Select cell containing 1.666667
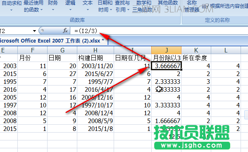Viewport: 248px width, 152px height. point(167,121)
